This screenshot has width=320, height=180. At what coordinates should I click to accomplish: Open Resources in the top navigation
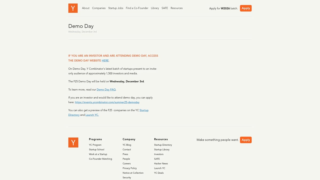(177, 8)
